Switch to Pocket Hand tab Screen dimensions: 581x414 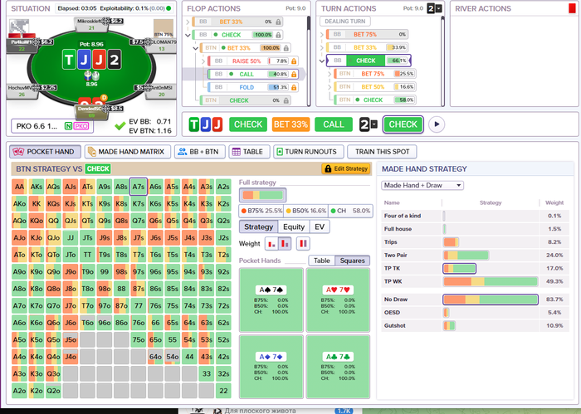click(x=45, y=152)
